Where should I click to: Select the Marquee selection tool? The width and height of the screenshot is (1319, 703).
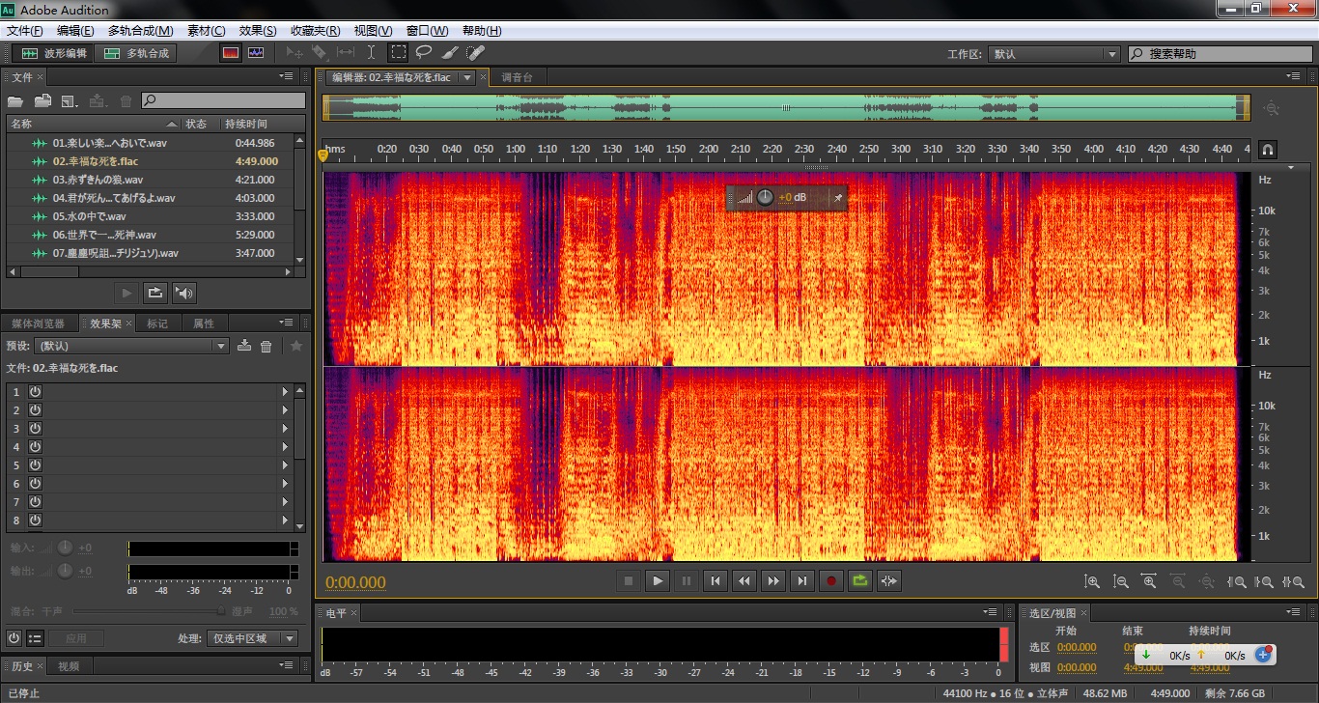tap(398, 53)
